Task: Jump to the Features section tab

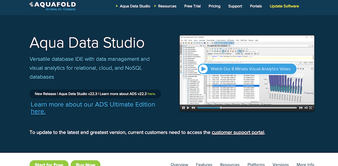Action: pyautogui.click(x=204, y=164)
